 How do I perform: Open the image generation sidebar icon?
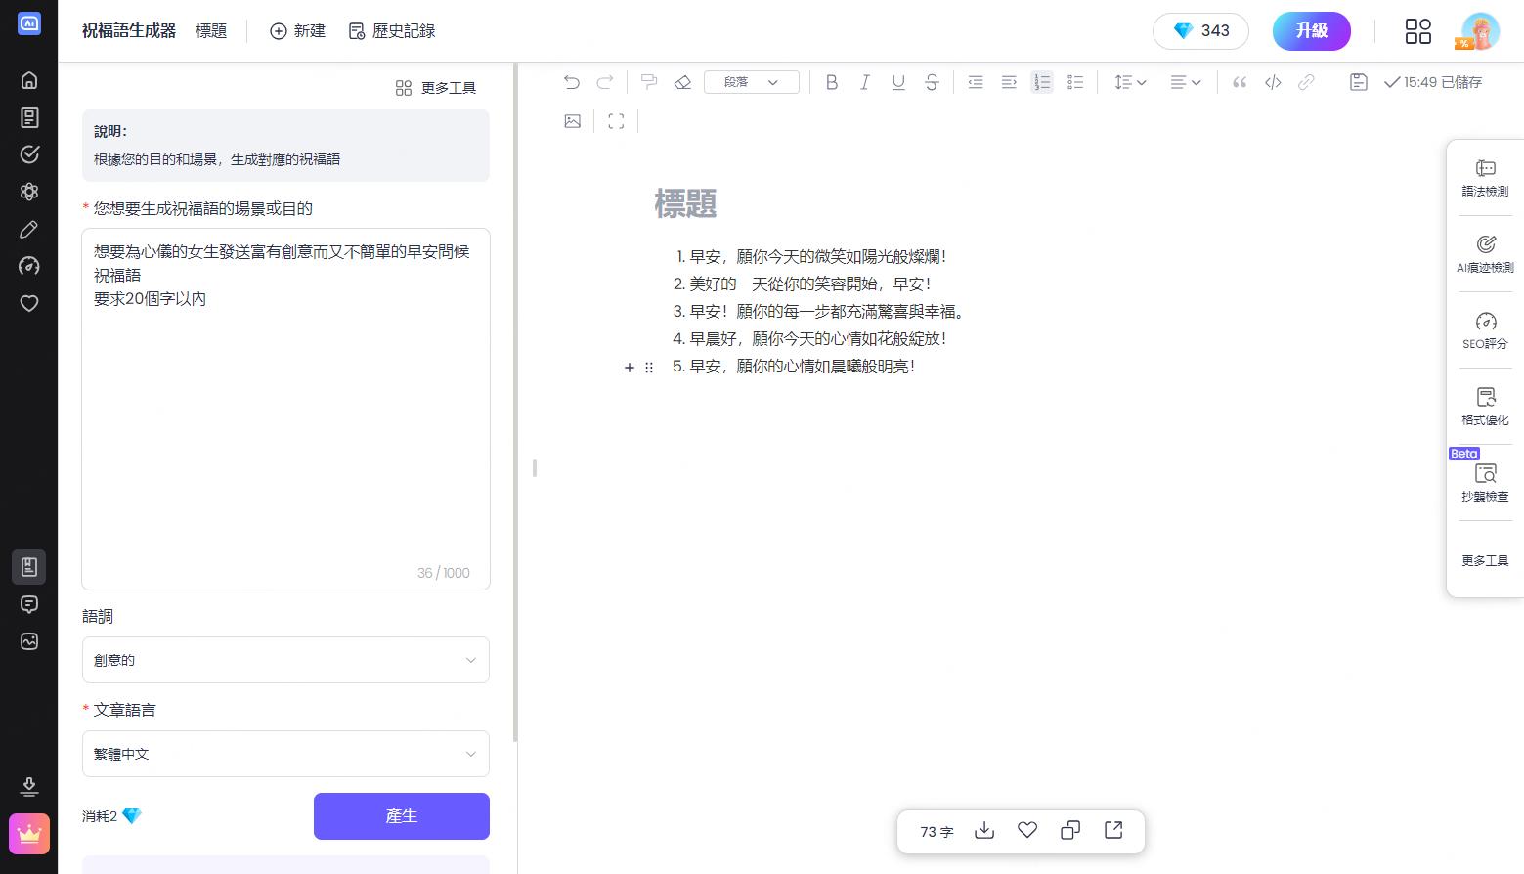point(29,641)
